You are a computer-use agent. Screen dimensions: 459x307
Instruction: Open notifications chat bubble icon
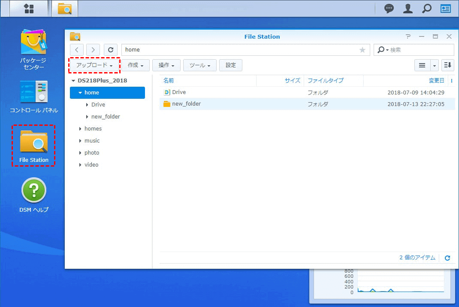389,9
